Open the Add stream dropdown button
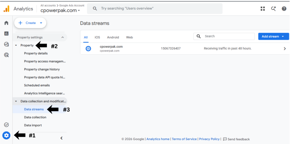This screenshot has width=290, height=144. point(274,36)
